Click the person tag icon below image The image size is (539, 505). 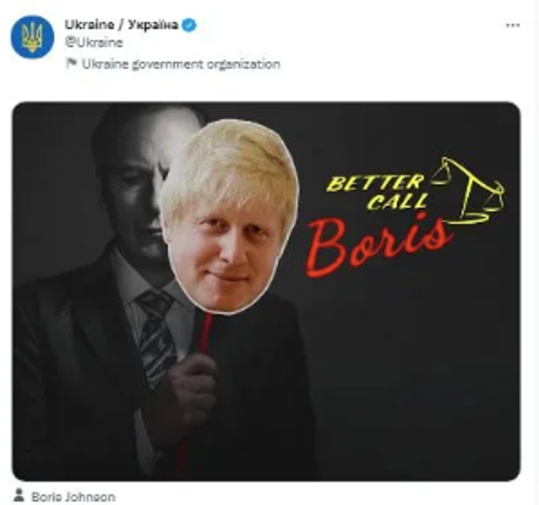19,496
